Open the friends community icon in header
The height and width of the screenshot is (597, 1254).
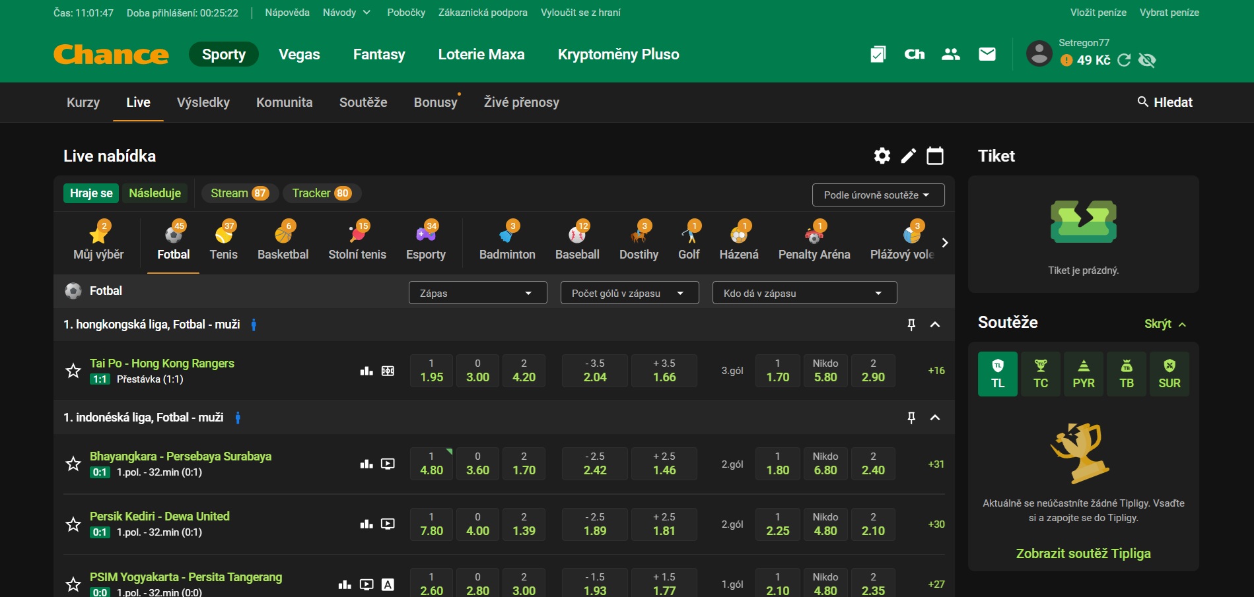951,54
